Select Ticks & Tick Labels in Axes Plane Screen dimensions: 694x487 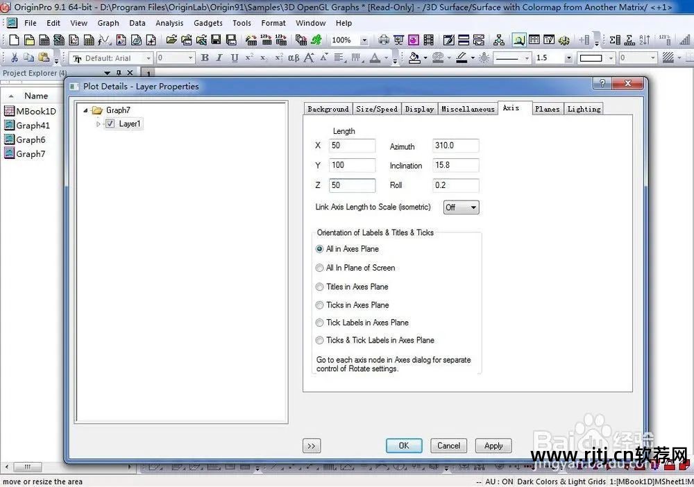tap(319, 340)
